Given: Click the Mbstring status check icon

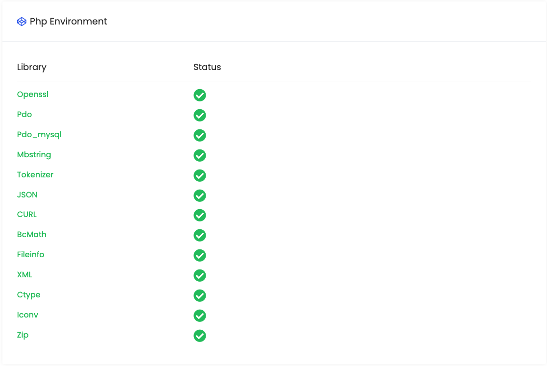Looking at the screenshot, I should [x=199, y=155].
